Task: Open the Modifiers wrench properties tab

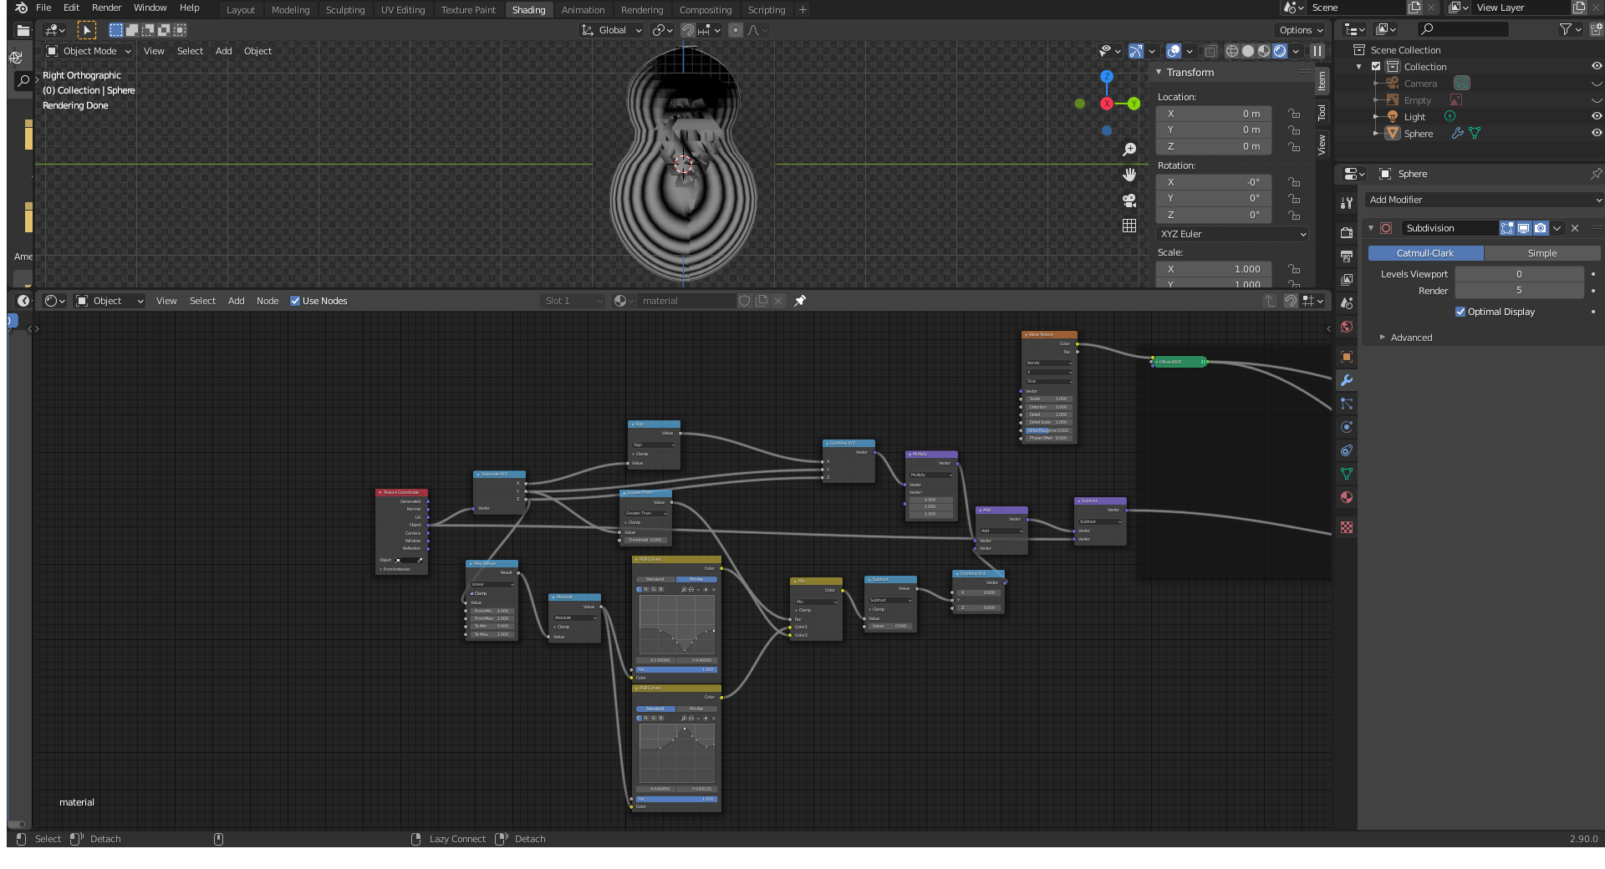Action: tap(1346, 380)
